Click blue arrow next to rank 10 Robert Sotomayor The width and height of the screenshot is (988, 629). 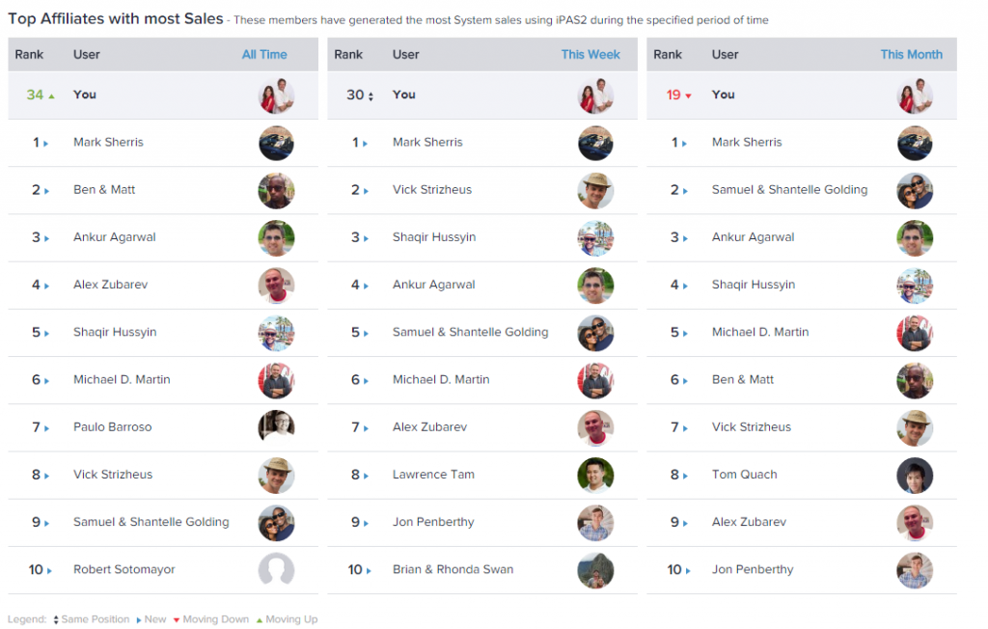[49, 571]
